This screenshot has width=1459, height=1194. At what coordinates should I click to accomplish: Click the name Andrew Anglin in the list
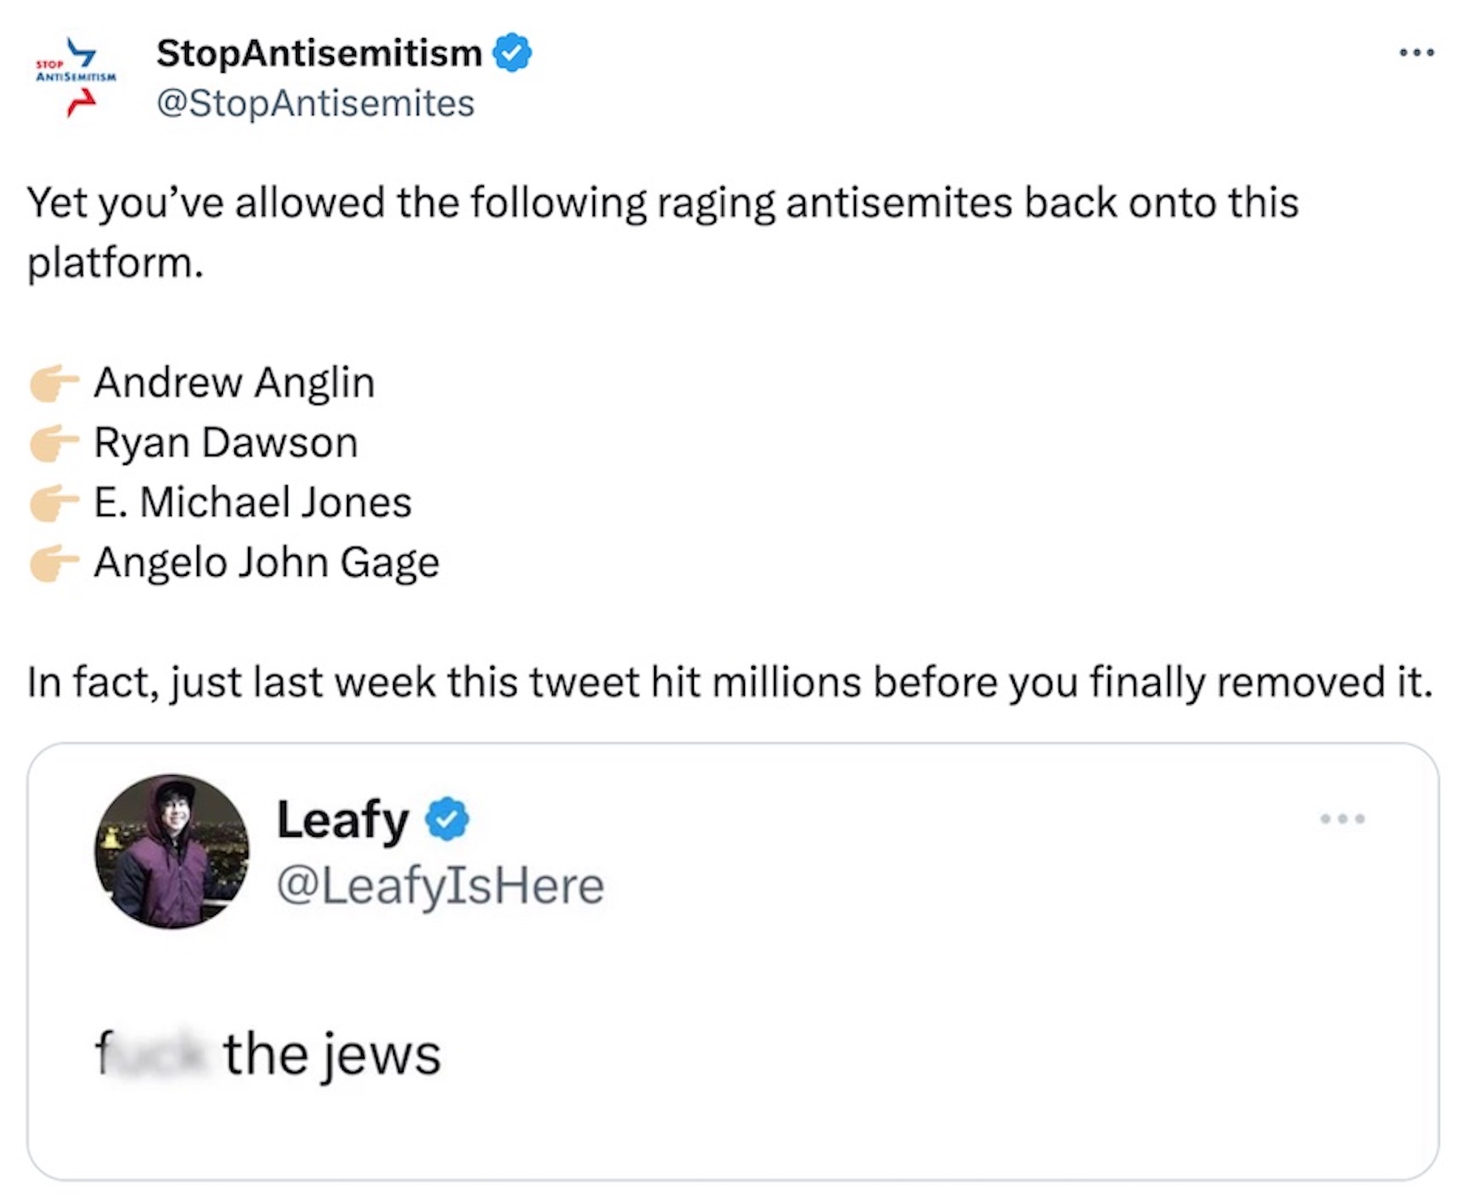click(234, 382)
